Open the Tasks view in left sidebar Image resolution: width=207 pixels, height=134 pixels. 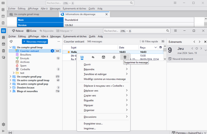point(3,51)
